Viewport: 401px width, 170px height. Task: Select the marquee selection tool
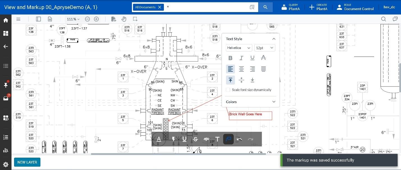(135, 19)
